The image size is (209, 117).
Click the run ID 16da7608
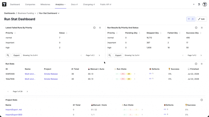coord(10,79)
